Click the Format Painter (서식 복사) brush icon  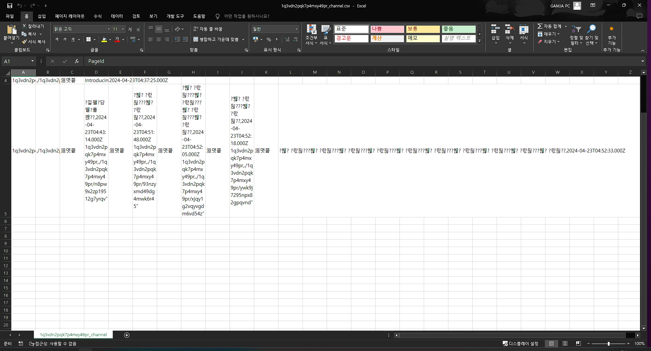[24, 42]
